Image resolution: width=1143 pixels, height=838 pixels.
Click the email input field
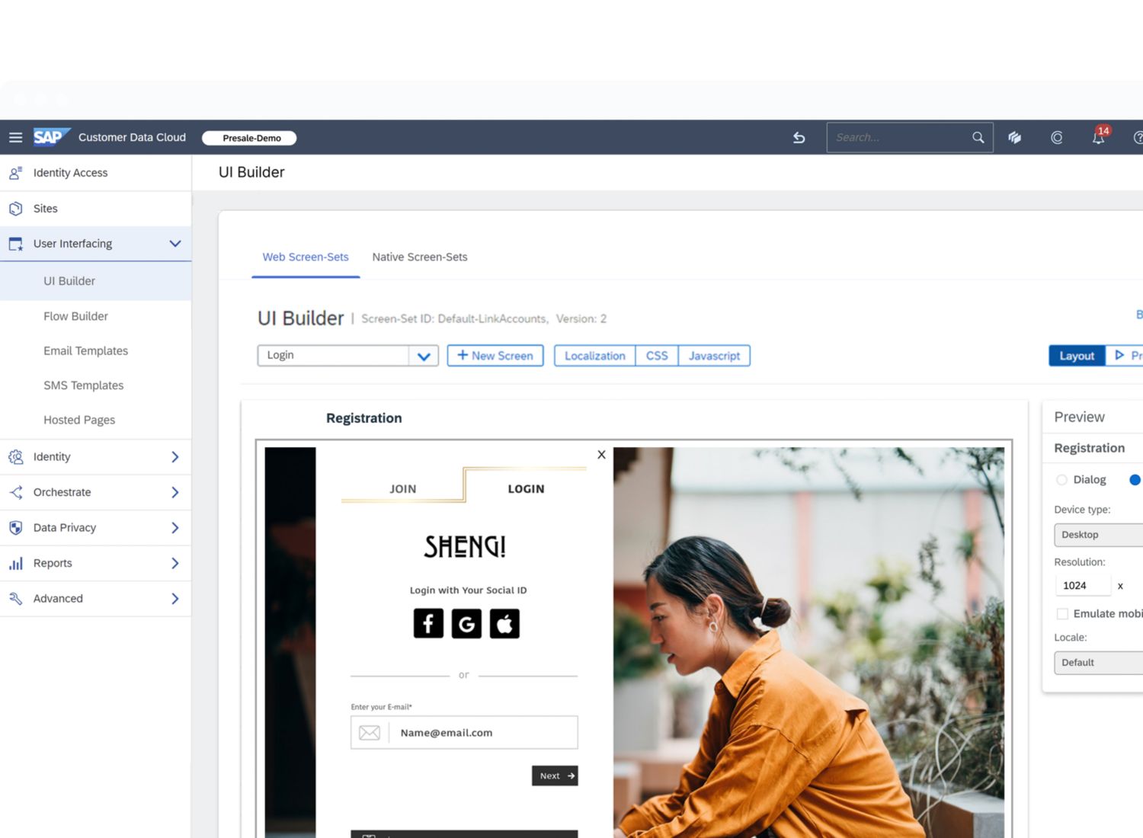click(x=482, y=733)
